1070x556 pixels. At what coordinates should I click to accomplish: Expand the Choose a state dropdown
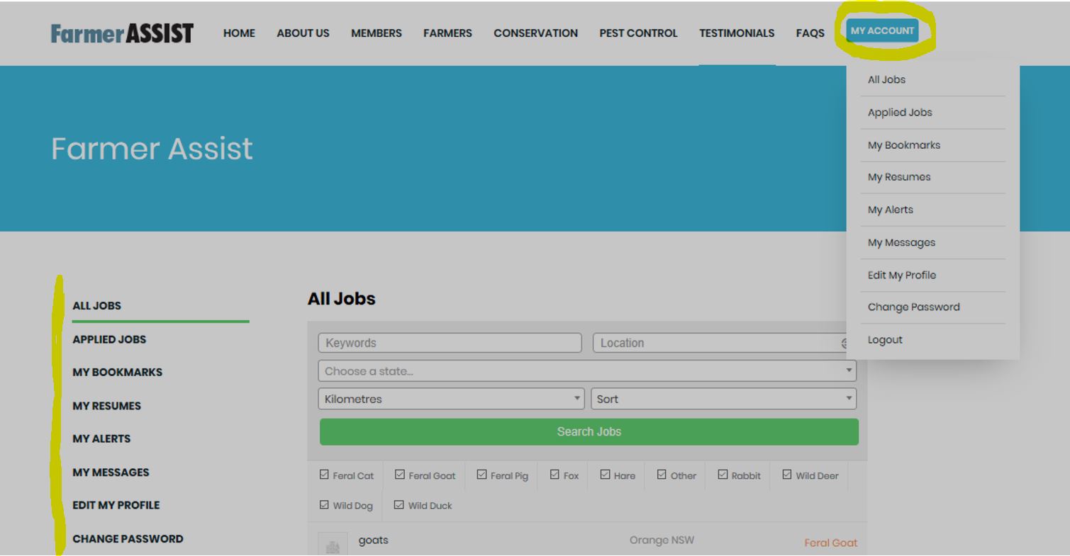588,371
